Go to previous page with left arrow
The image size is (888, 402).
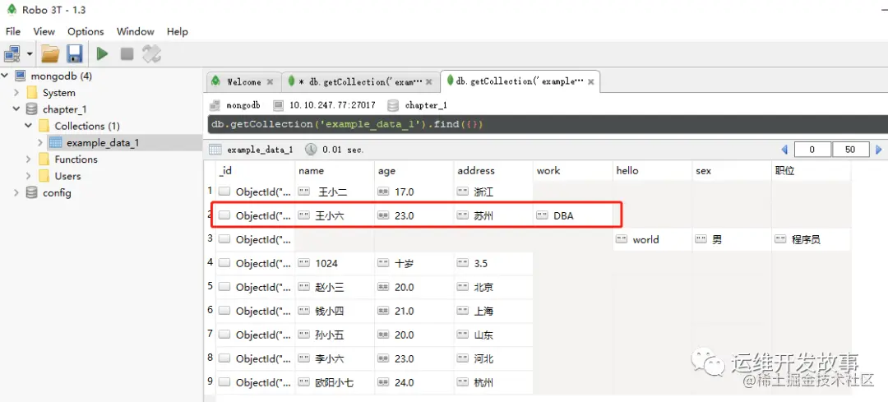click(x=784, y=150)
